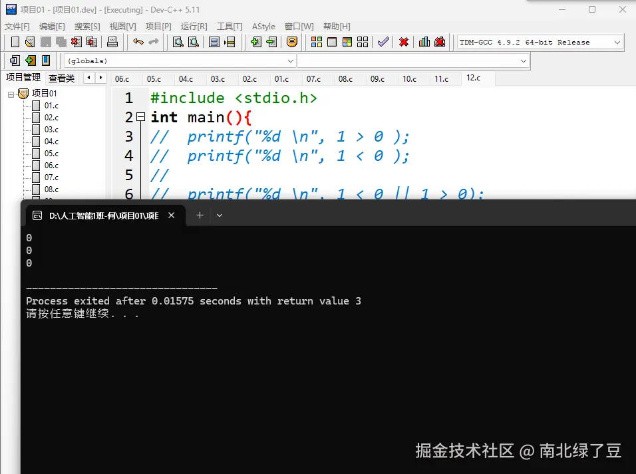Screen dimensions: 636x474
Task: Open the AStyle menu
Action: tap(263, 27)
